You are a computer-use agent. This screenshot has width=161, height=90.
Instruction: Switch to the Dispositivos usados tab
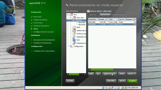118,14
